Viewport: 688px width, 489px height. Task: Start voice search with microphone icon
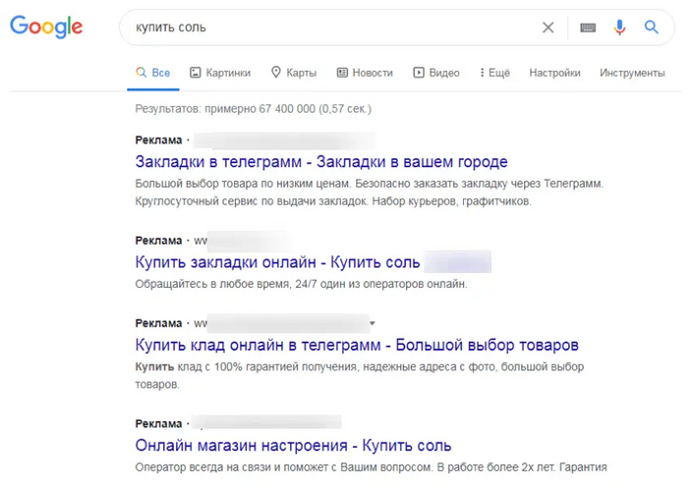[619, 27]
